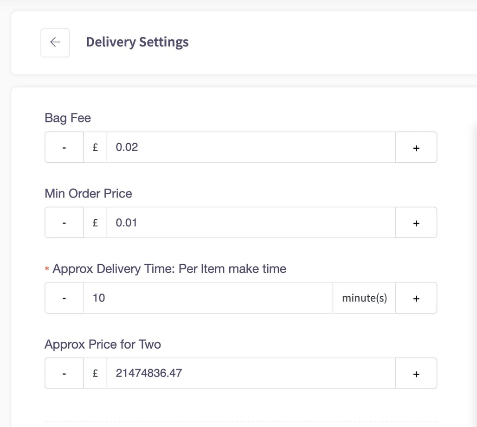
Task: Decrement the Bag Fee value
Action: (64, 147)
